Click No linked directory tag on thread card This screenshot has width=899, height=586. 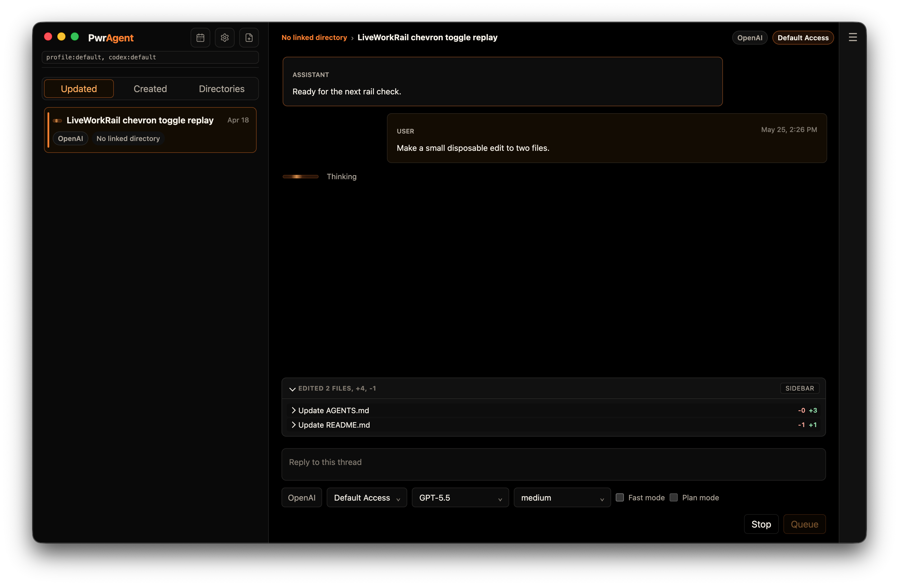point(128,139)
